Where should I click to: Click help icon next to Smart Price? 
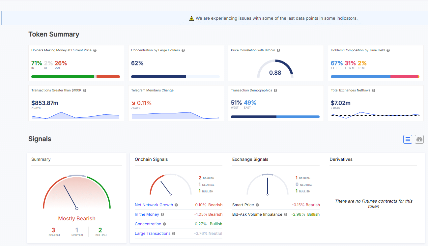coord(257,205)
